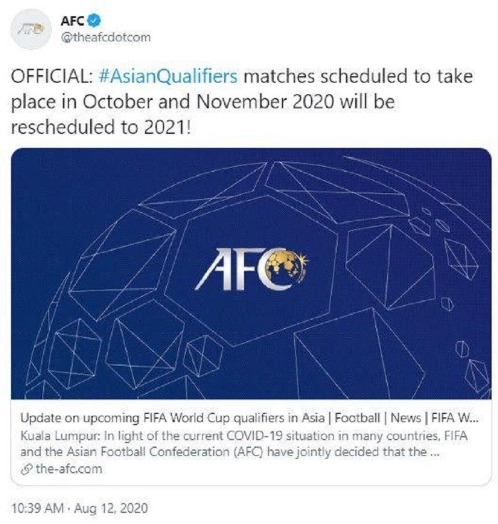
Task: Open the card headline about FIFA World Cup qualifiers
Action: point(233,418)
